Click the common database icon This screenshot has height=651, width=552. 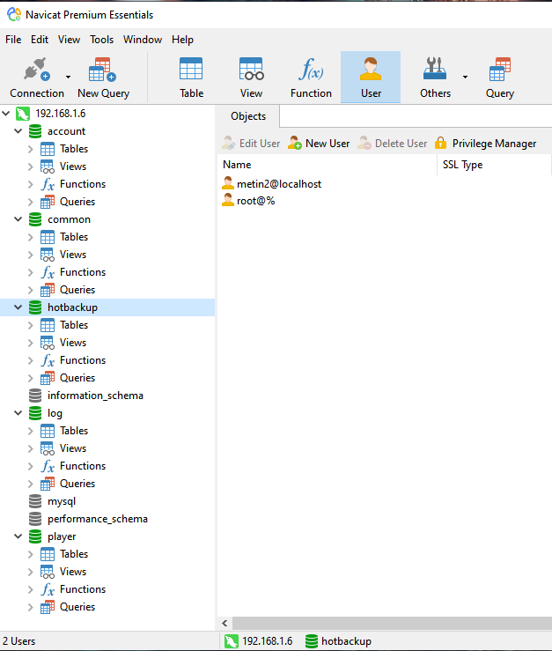pos(35,219)
